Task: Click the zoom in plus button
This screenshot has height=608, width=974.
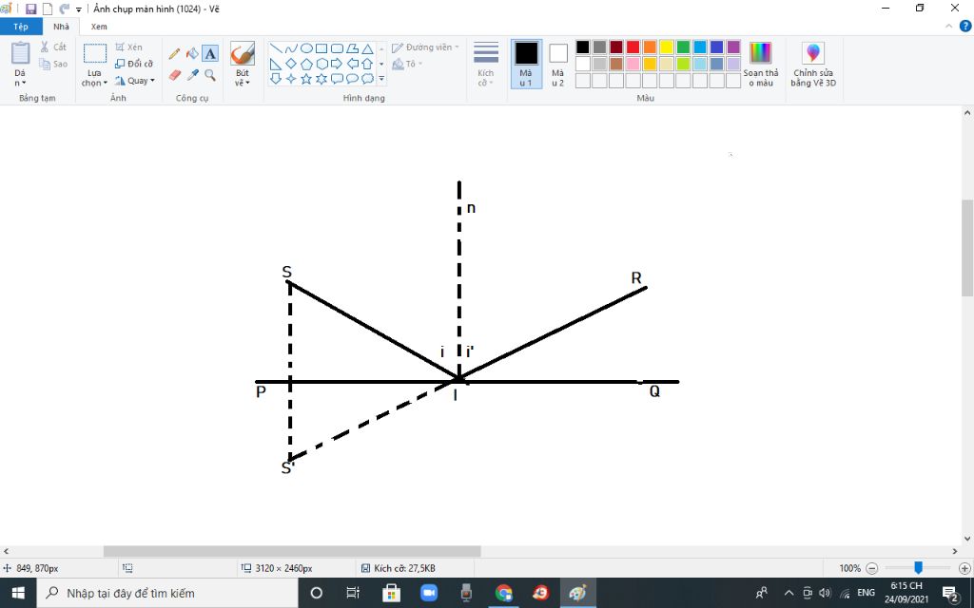Action: [964, 568]
